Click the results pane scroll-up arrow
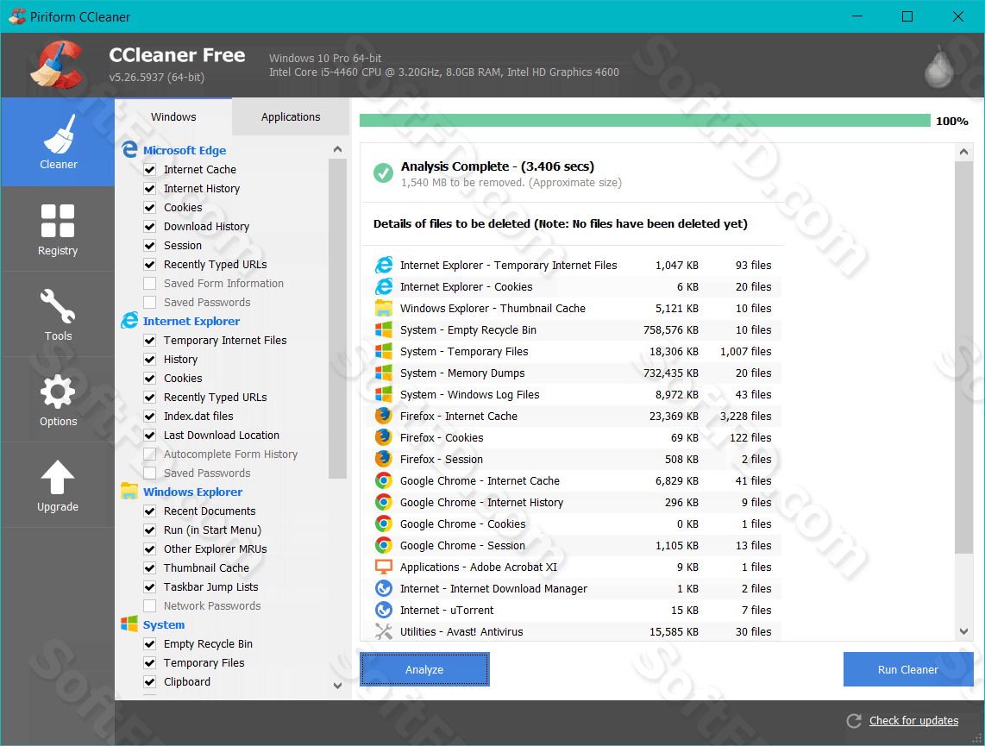The width and height of the screenshot is (985, 746). coord(963,152)
